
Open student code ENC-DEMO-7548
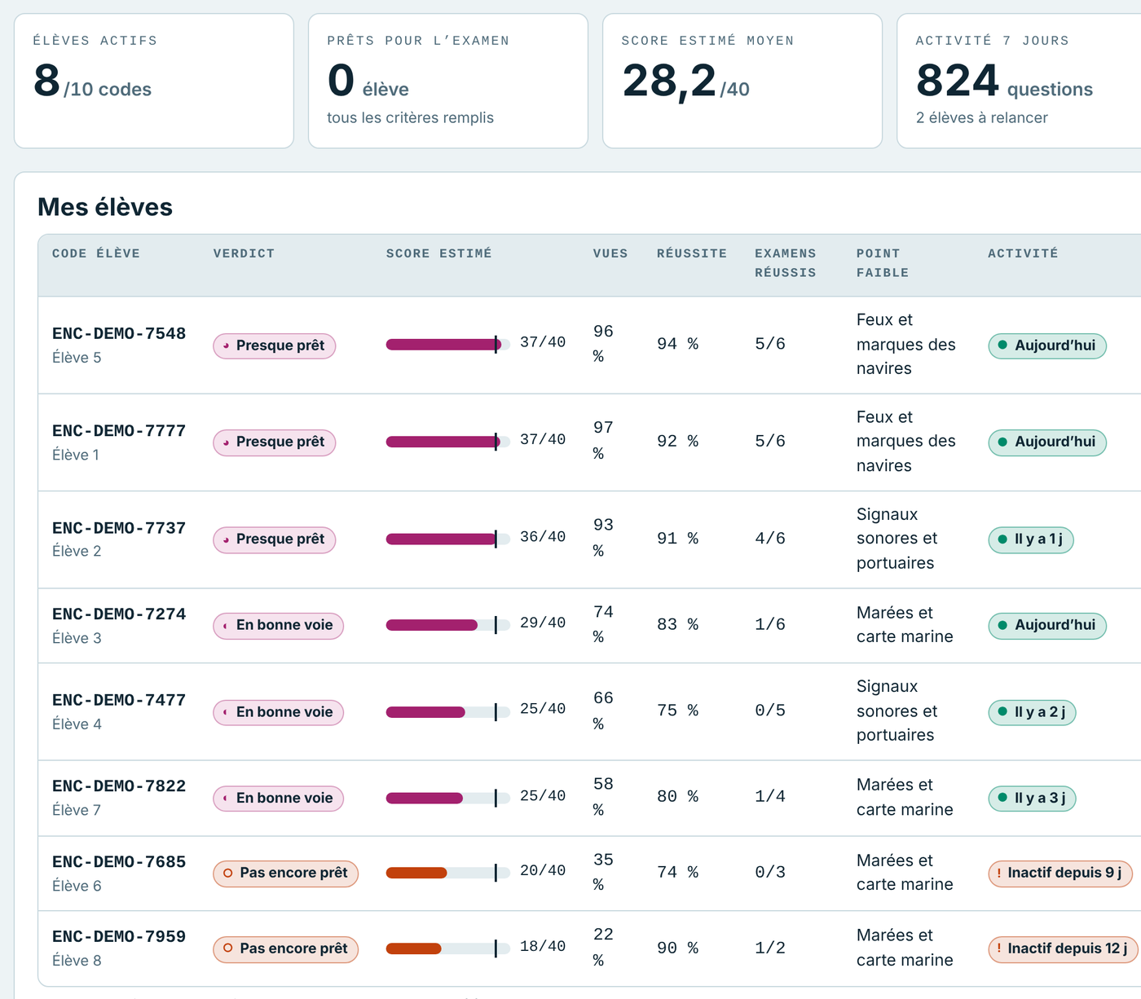119,333
